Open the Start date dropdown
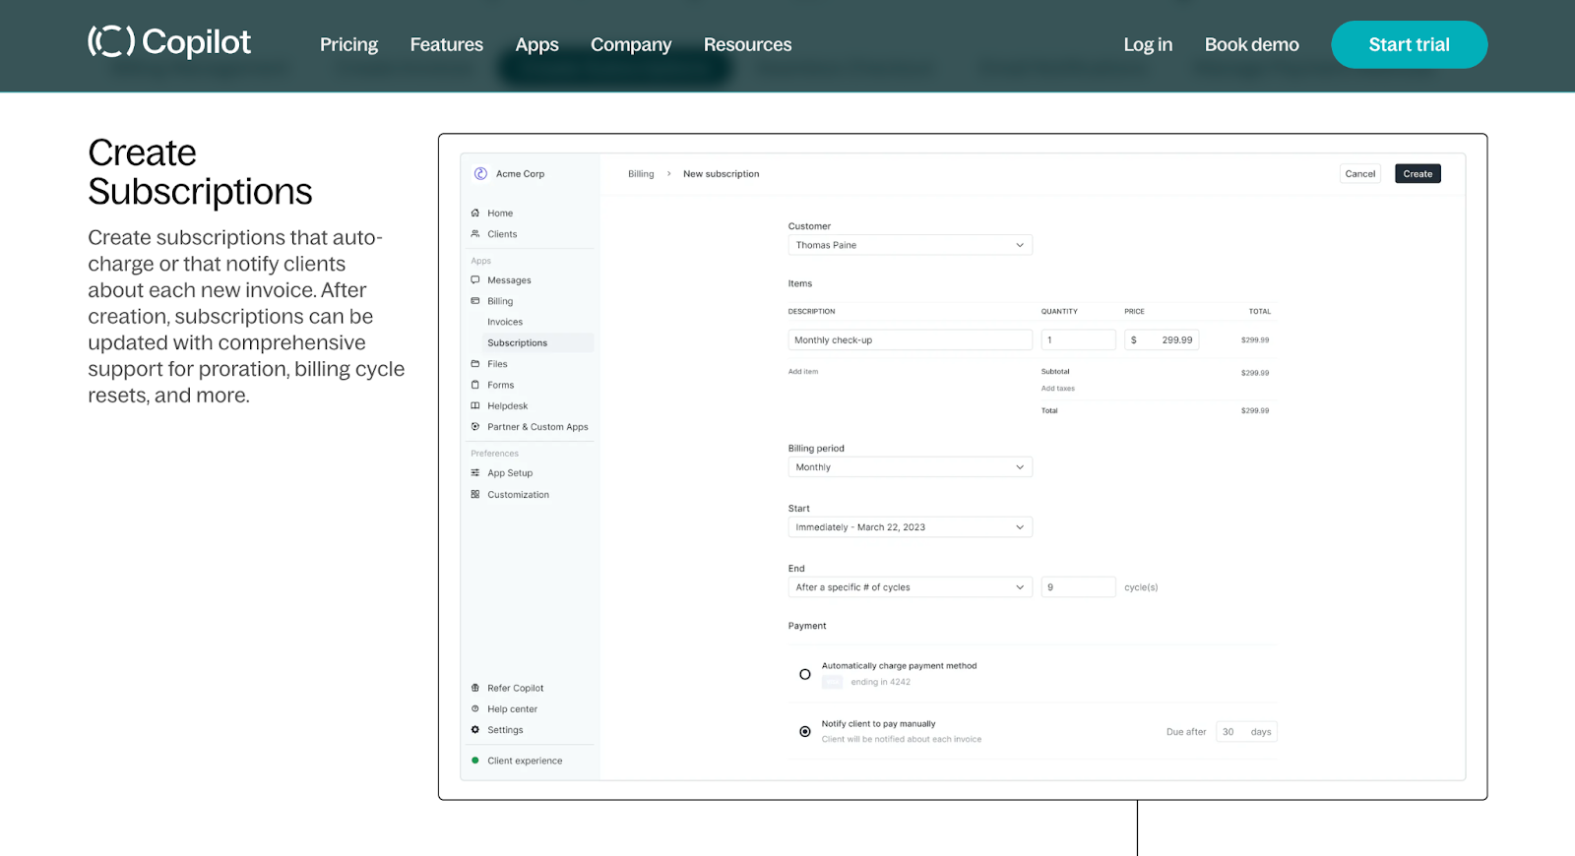 click(x=910, y=527)
